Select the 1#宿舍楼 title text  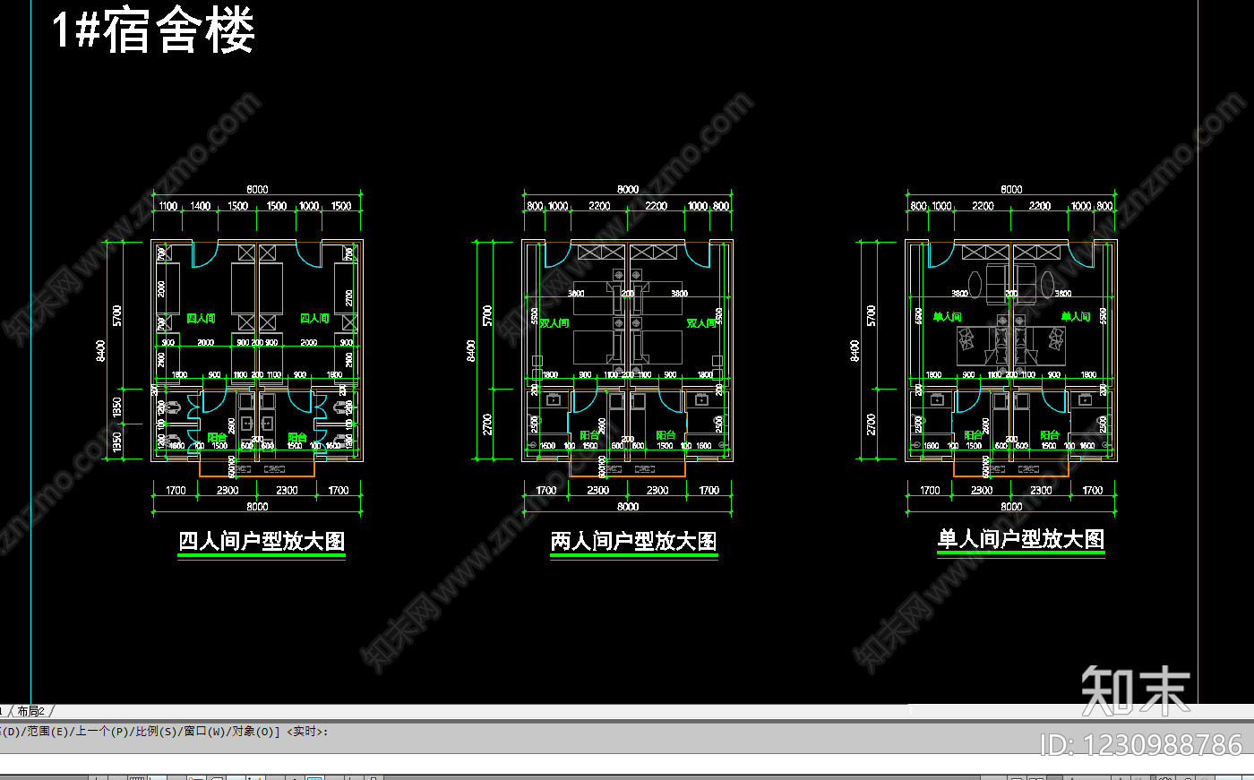[x=153, y=30]
